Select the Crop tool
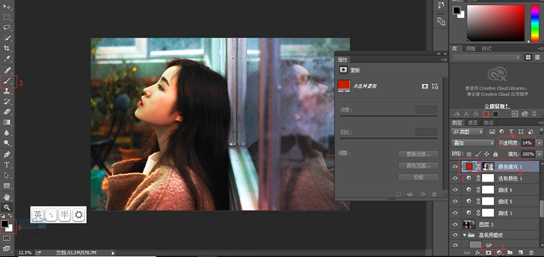This screenshot has height=257, width=544. click(x=8, y=48)
